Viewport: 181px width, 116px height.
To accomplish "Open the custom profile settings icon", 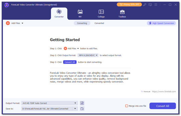I will (82, 103).
